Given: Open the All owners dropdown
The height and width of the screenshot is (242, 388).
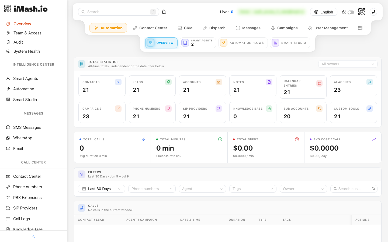Looking at the screenshot, I should [348, 64].
